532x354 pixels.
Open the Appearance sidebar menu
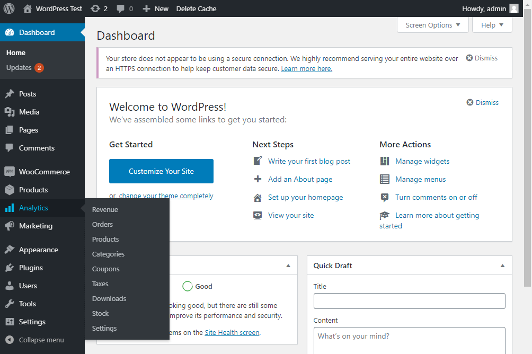[38, 250]
